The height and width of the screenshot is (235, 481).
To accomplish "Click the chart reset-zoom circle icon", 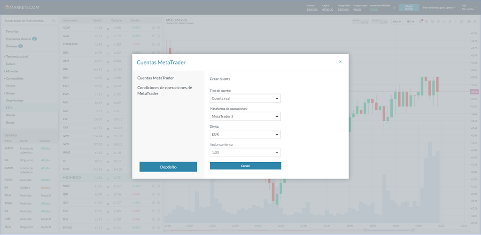I will click(x=438, y=22).
